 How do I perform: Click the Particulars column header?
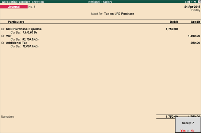[16, 22]
